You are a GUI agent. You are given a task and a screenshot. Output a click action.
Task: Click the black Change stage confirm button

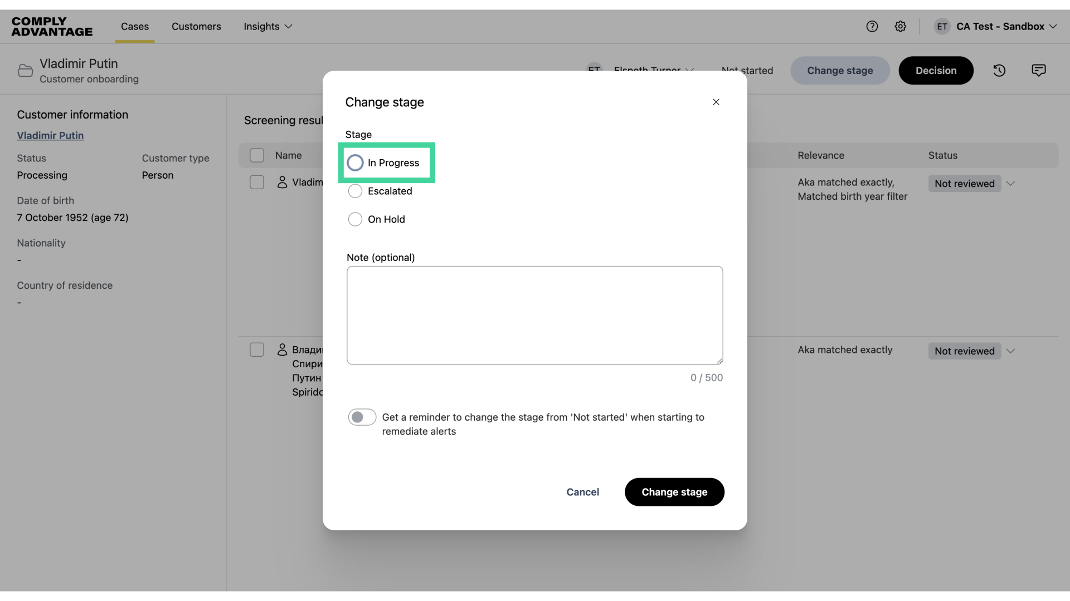pyautogui.click(x=674, y=492)
